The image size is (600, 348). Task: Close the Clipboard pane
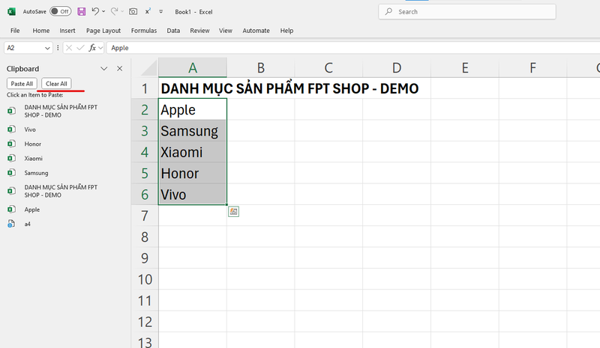pos(120,69)
